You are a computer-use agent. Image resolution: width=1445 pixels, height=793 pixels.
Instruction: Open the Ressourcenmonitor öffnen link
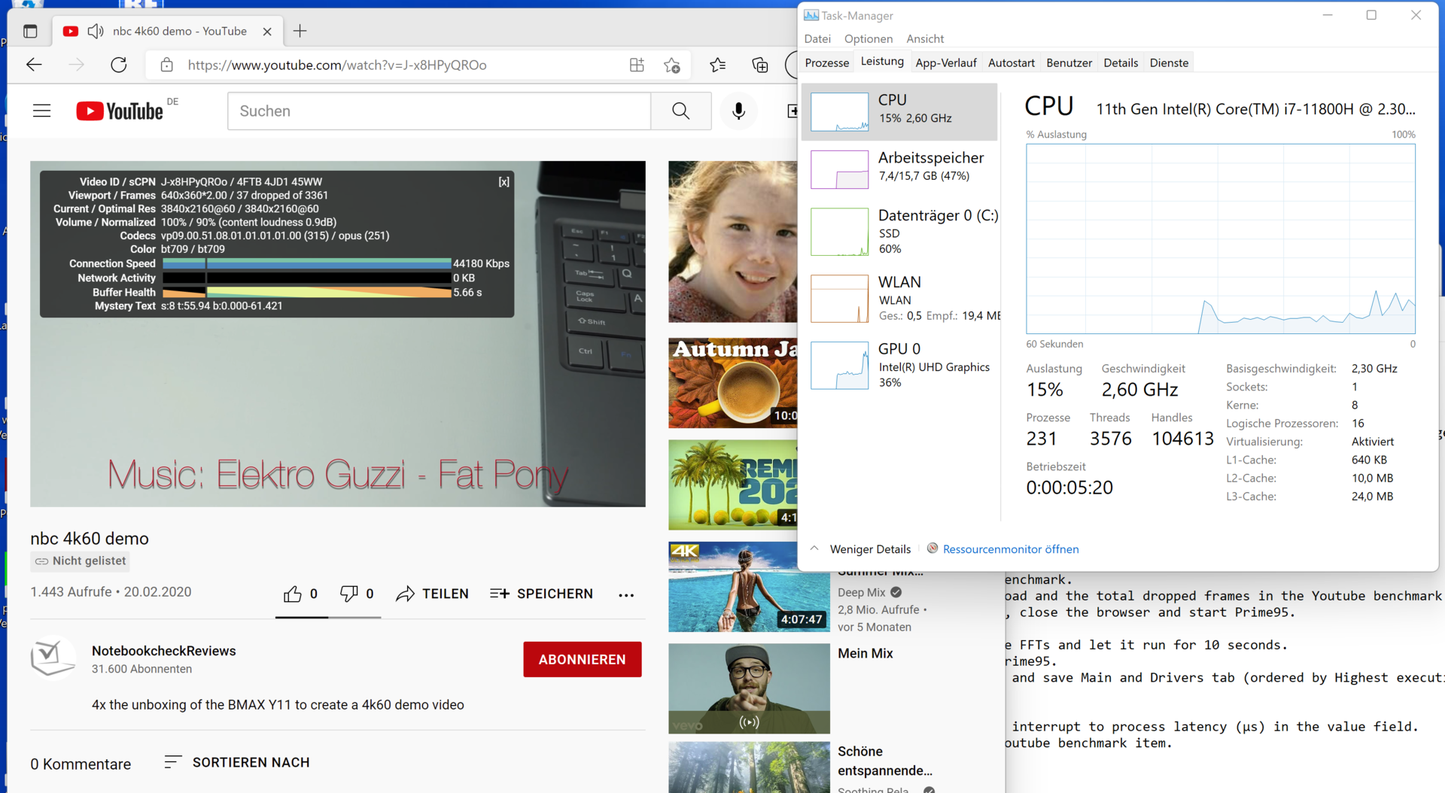(1010, 549)
